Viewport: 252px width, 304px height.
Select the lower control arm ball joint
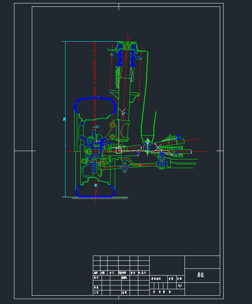click(x=124, y=166)
